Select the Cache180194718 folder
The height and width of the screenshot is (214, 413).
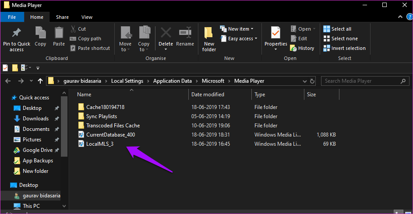pyautogui.click(x=106, y=107)
